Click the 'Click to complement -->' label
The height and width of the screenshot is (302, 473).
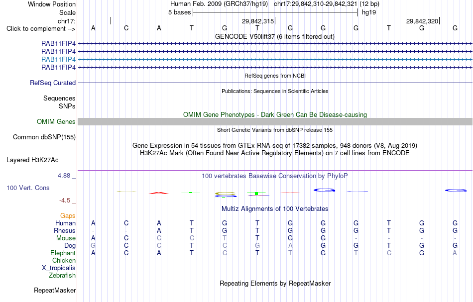[x=41, y=29]
